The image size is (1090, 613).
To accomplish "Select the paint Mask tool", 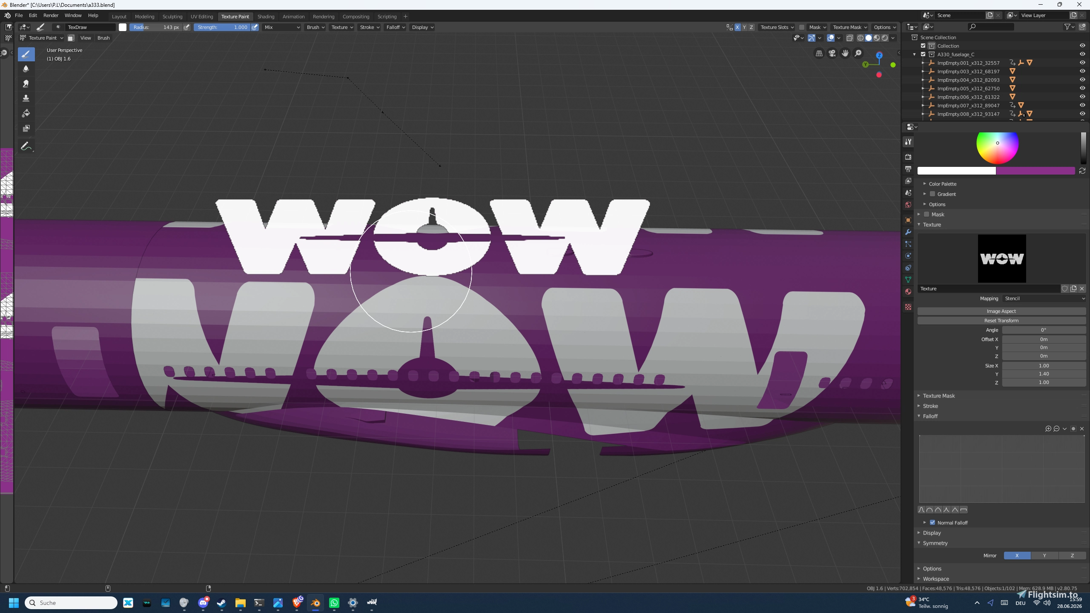I will click(26, 128).
